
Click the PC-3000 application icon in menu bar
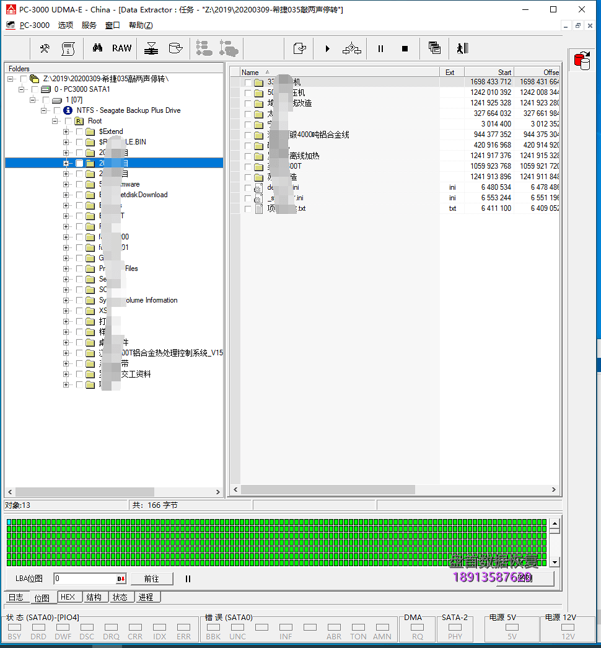(x=11, y=25)
